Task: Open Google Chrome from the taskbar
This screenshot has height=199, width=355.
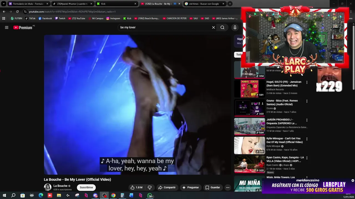Action: coord(113,195)
